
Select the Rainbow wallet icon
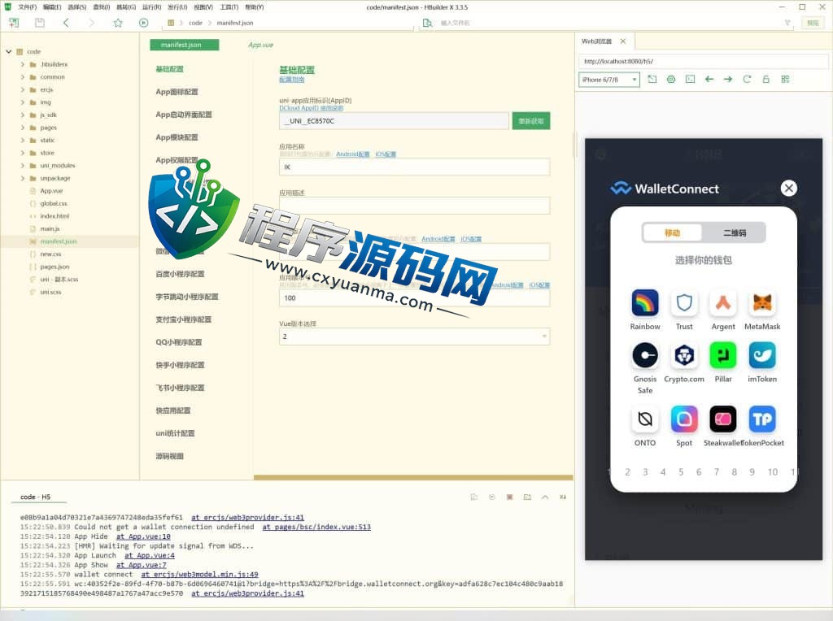click(x=645, y=302)
